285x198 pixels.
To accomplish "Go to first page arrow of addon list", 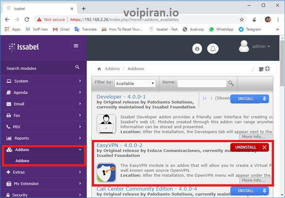I will (x=205, y=98).
